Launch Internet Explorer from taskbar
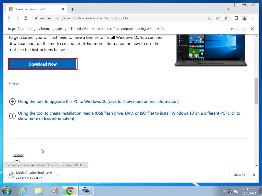 click(x=23, y=191)
